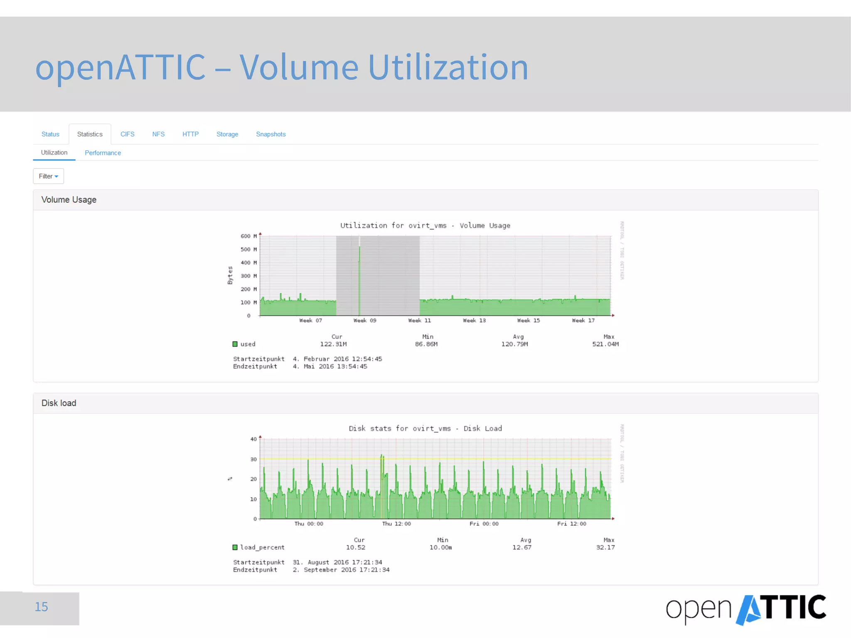Click the green 'used' legend swatch
Viewport: 851px width, 638px height.
(x=235, y=344)
